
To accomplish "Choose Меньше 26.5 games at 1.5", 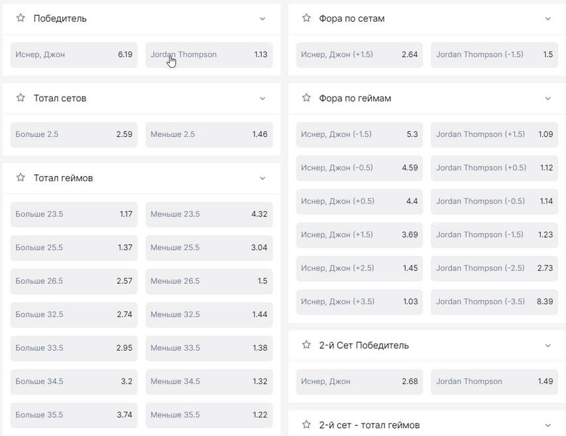I will pos(209,281).
